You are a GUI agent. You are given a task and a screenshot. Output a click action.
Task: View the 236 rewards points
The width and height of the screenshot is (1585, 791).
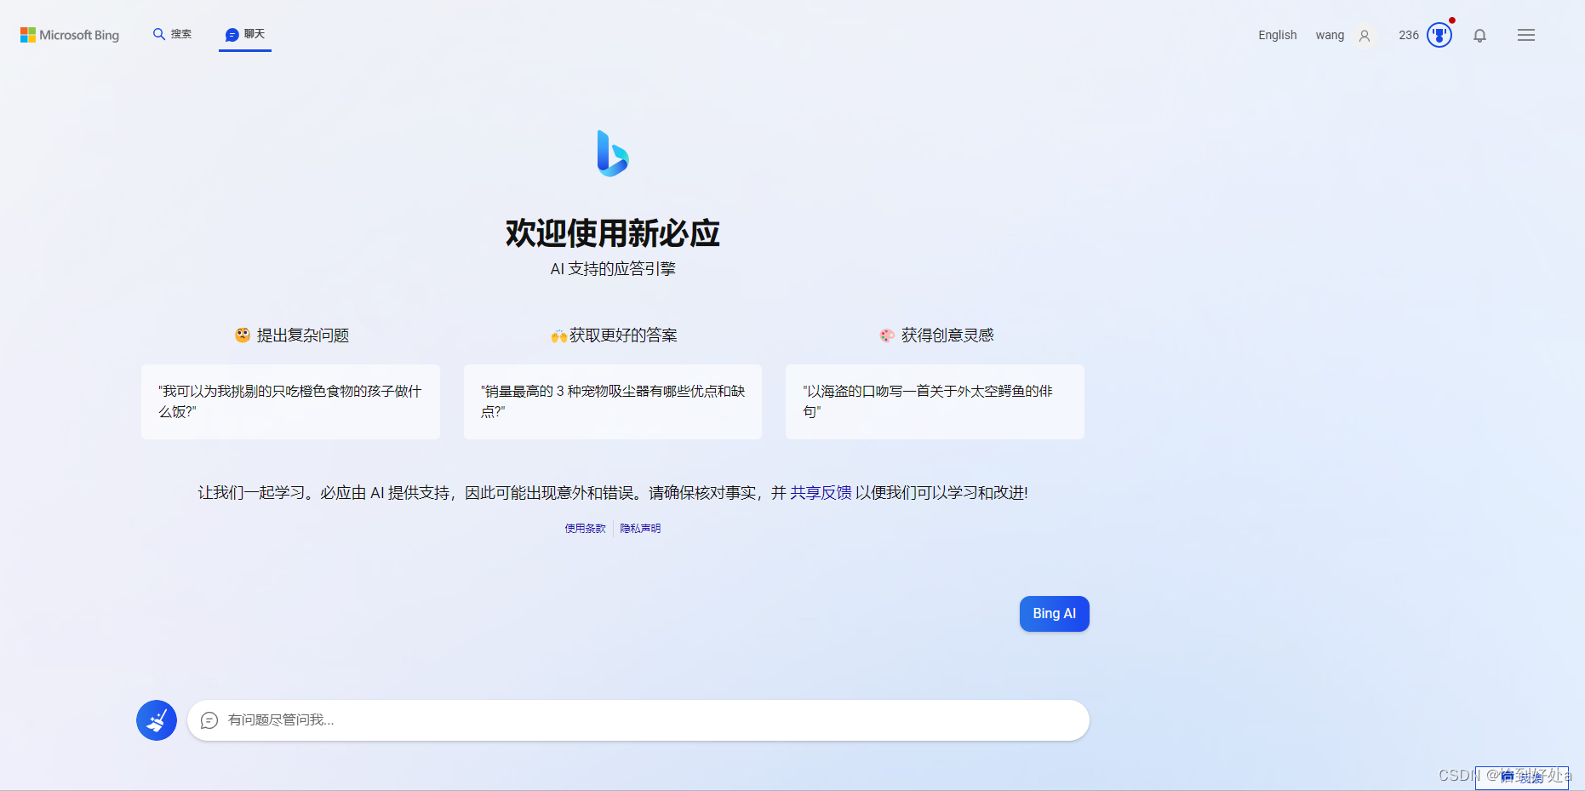(1409, 35)
